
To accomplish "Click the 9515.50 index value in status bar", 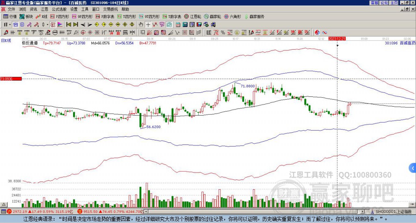I will click(90, 212).
